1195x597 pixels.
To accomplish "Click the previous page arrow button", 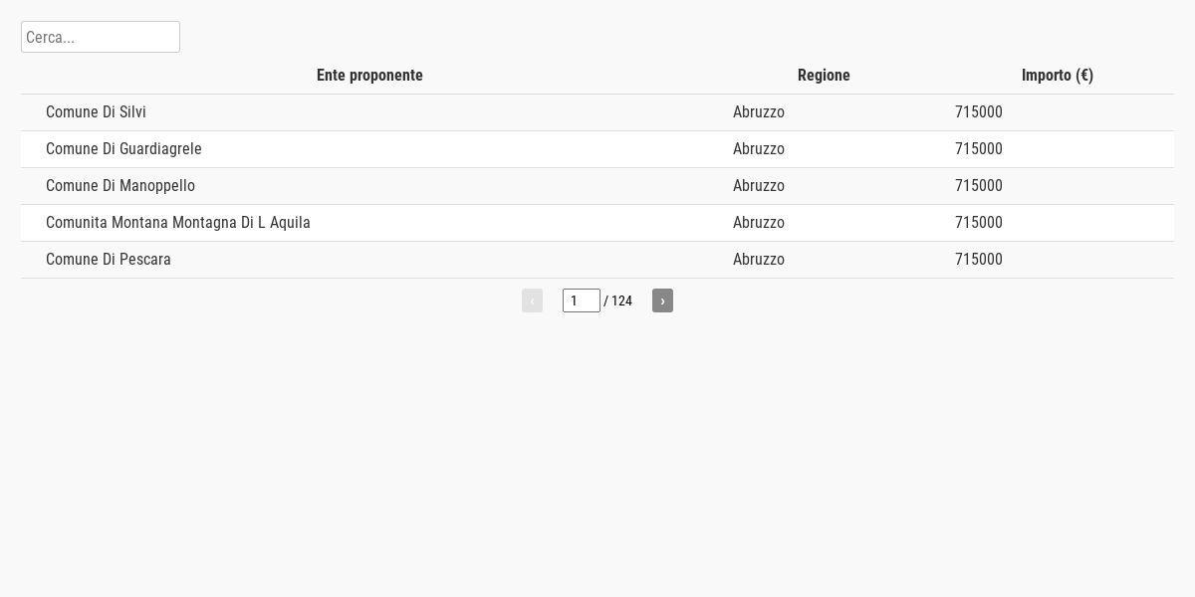I will [x=532, y=300].
